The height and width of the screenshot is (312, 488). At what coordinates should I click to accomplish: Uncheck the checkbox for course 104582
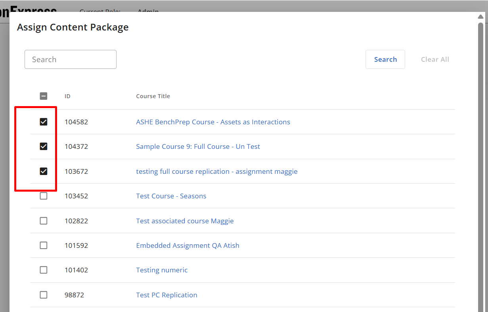tap(44, 122)
